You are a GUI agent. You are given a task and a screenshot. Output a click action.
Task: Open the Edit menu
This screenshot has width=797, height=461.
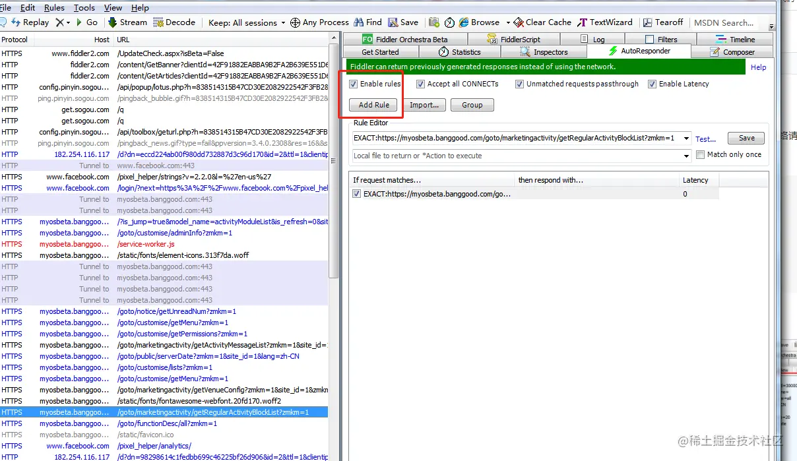(x=28, y=8)
